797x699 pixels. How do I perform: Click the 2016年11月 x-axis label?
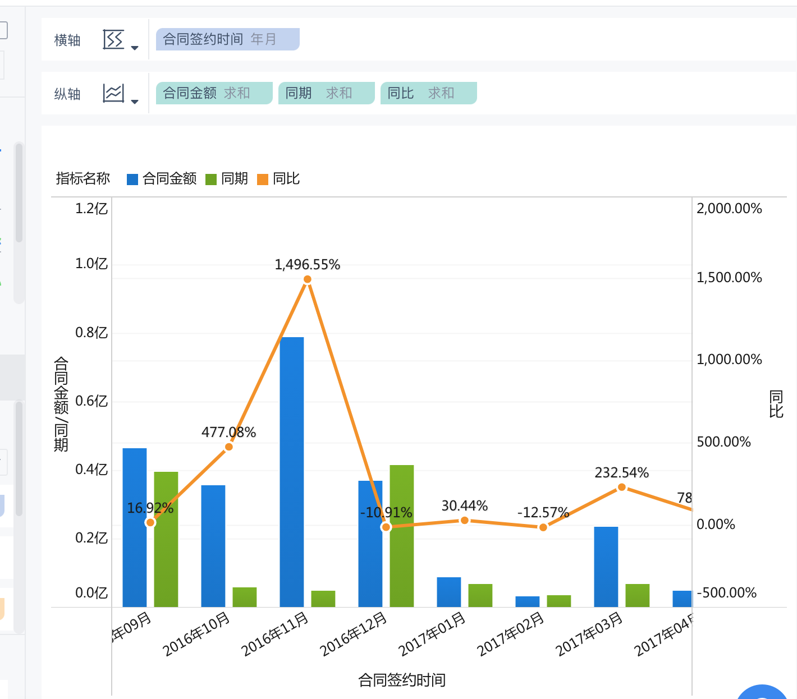tap(275, 634)
